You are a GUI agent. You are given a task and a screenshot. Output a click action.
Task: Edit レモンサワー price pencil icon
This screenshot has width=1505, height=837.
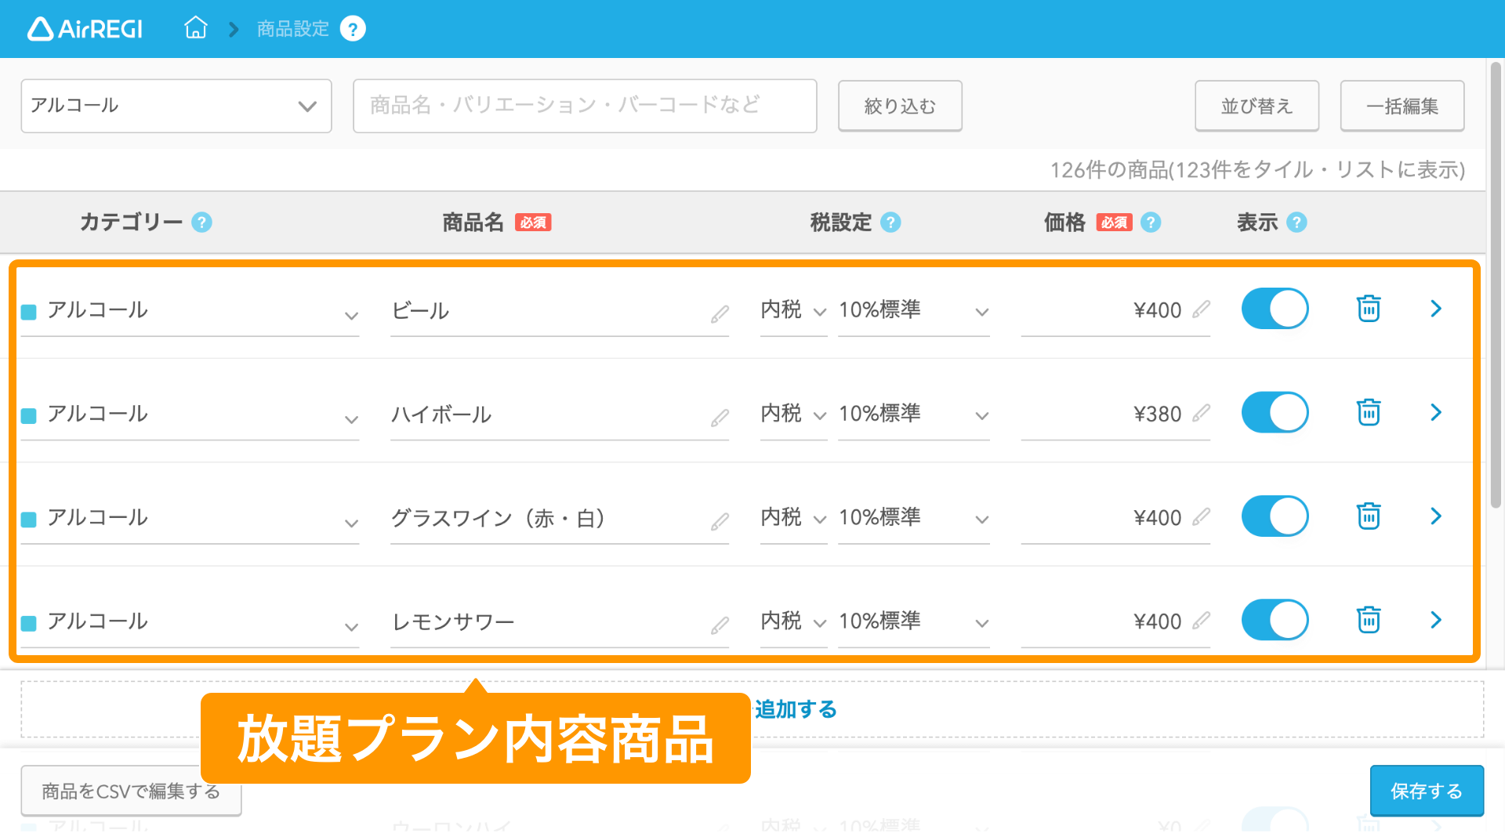pyautogui.click(x=1201, y=621)
